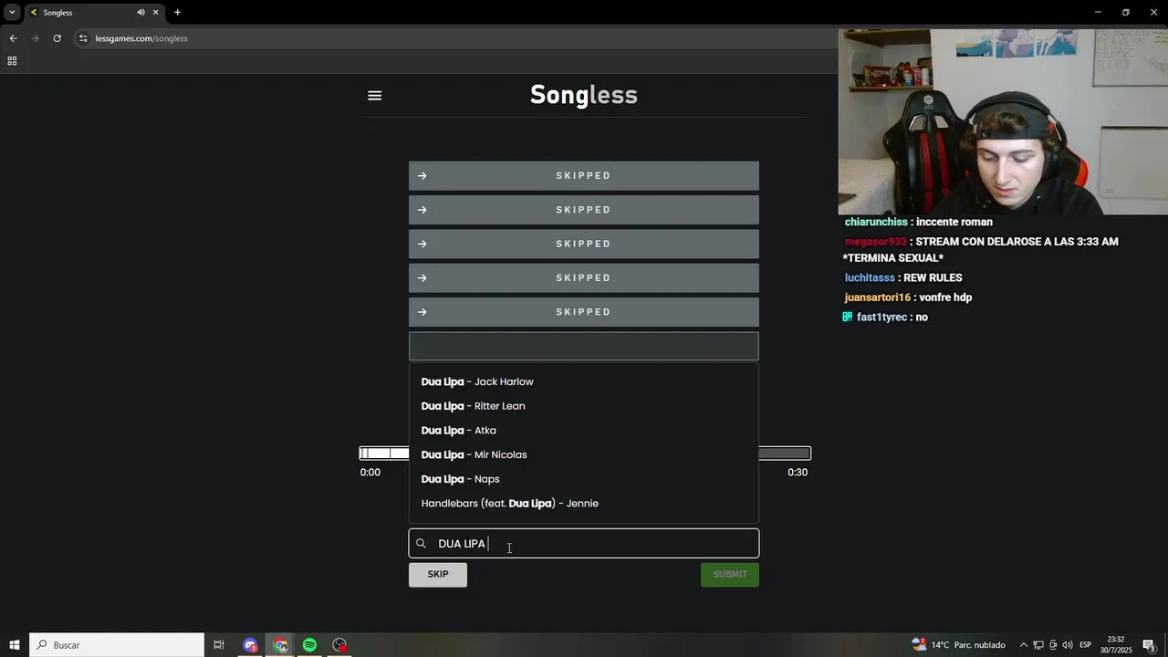This screenshot has height=657, width=1168.
Task: Focus the DUA LIPA search input field
Action: click(584, 544)
